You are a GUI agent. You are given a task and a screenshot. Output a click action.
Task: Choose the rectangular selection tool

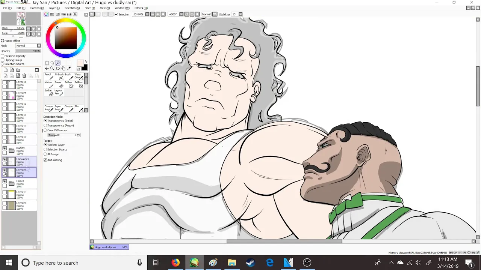tap(47, 63)
